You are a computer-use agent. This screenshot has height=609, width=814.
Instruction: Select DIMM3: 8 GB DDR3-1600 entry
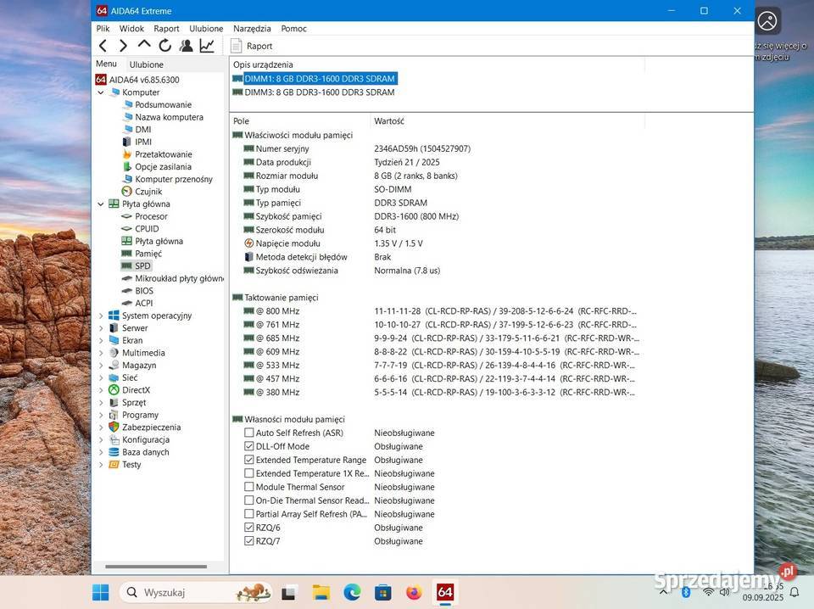coord(318,92)
